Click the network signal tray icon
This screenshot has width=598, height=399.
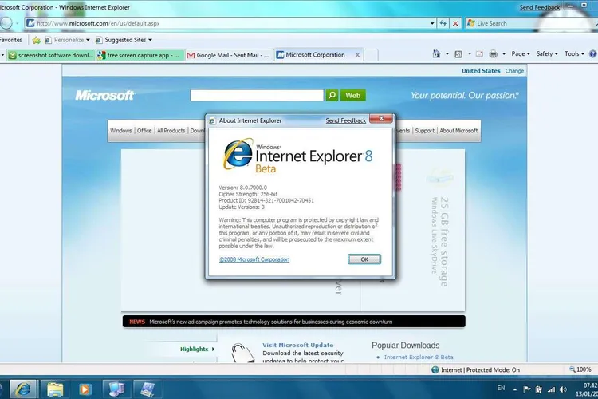point(552,389)
